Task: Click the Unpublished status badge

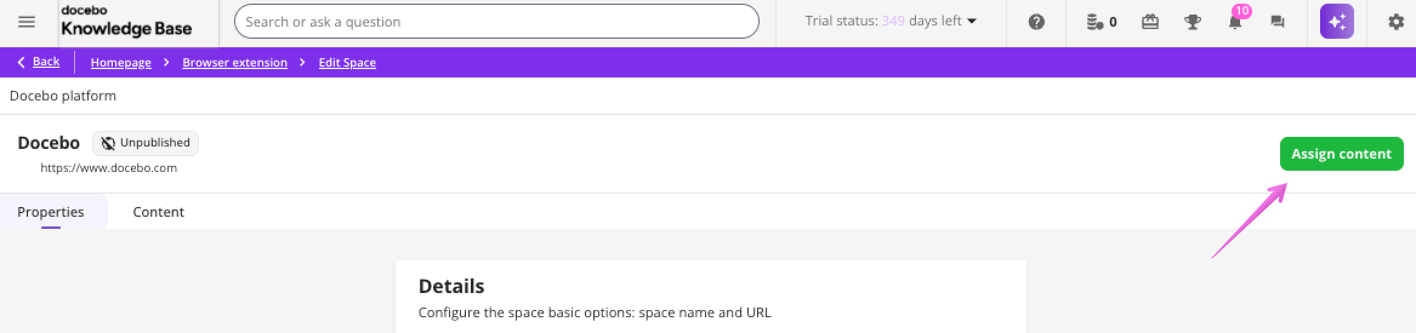Action: coord(146,143)
